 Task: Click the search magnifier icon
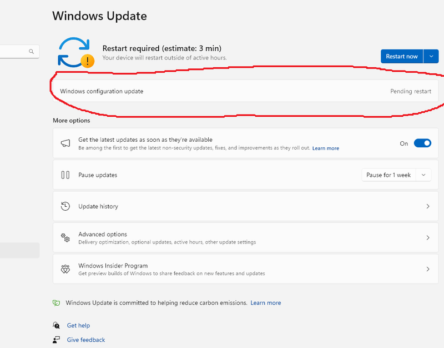(31, 51)
